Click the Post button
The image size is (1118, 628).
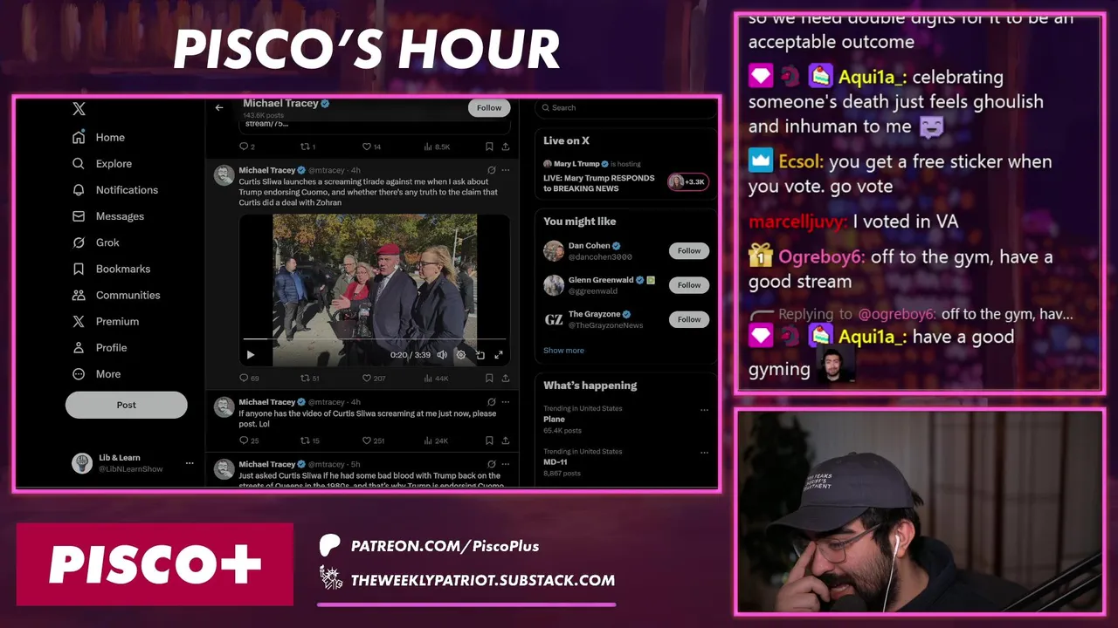click(127, 405)
